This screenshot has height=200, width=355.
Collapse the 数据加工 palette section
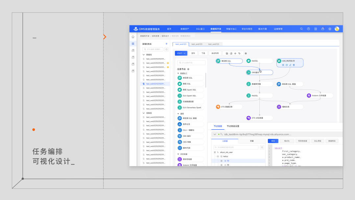(178, 73)
